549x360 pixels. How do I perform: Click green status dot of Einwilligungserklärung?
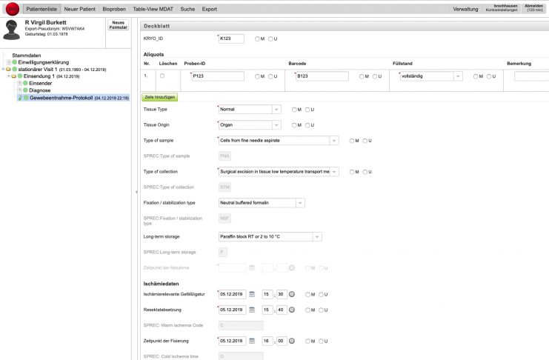tap(15, 62)
